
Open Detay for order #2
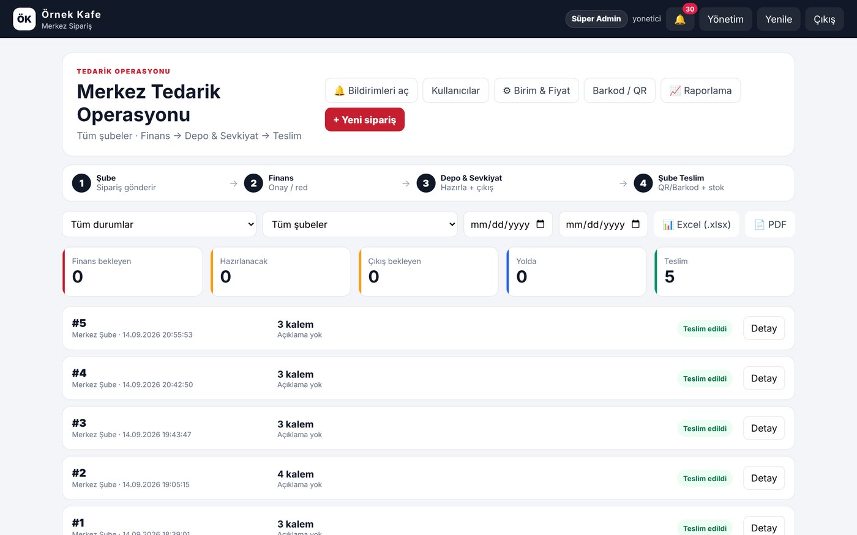(764, 478)
